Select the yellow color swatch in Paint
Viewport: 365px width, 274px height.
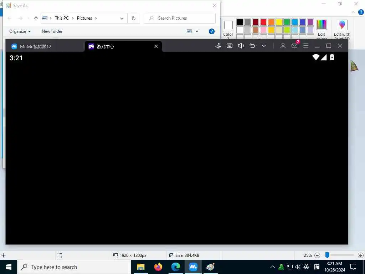click(279, 22)
